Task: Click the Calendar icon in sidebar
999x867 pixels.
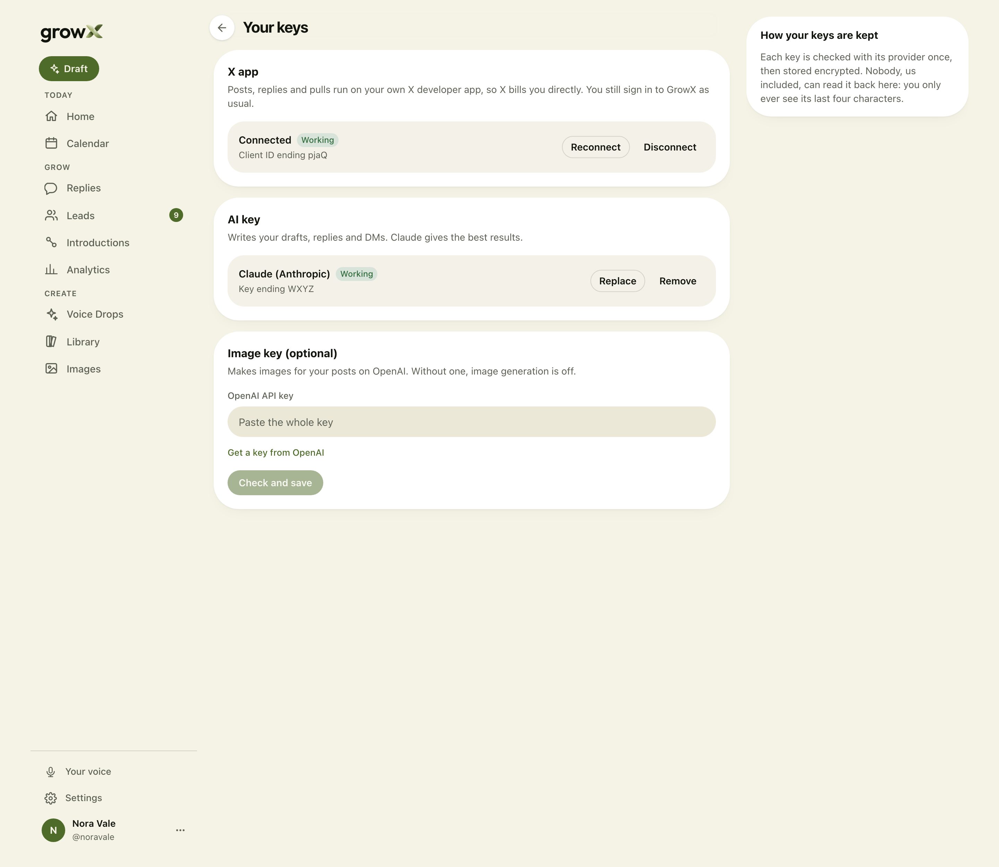Action: [51, 143]
